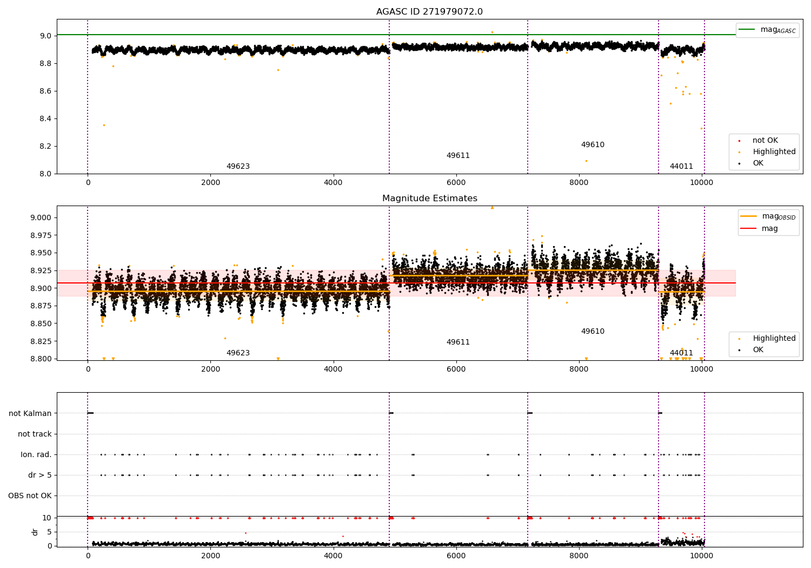This screenshot has width=811, height=568.
Task: Click orange outlier near magnitude 8.35 in top plot
Action: pos(104,125)
